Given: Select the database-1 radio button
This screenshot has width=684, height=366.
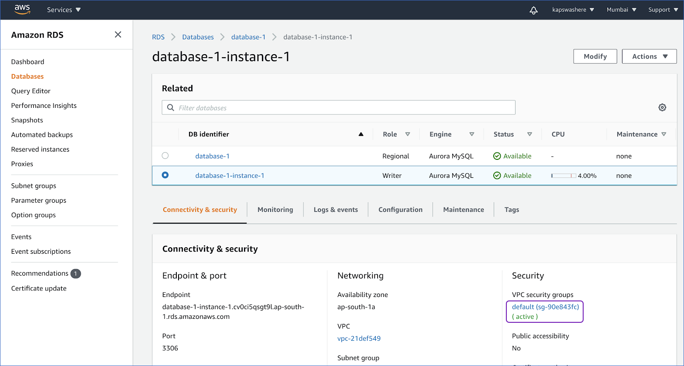Looking at the screenshot, I should coord(165,155).
